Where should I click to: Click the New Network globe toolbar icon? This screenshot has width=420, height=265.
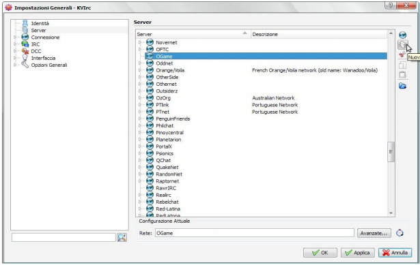[x=402, y=35]
